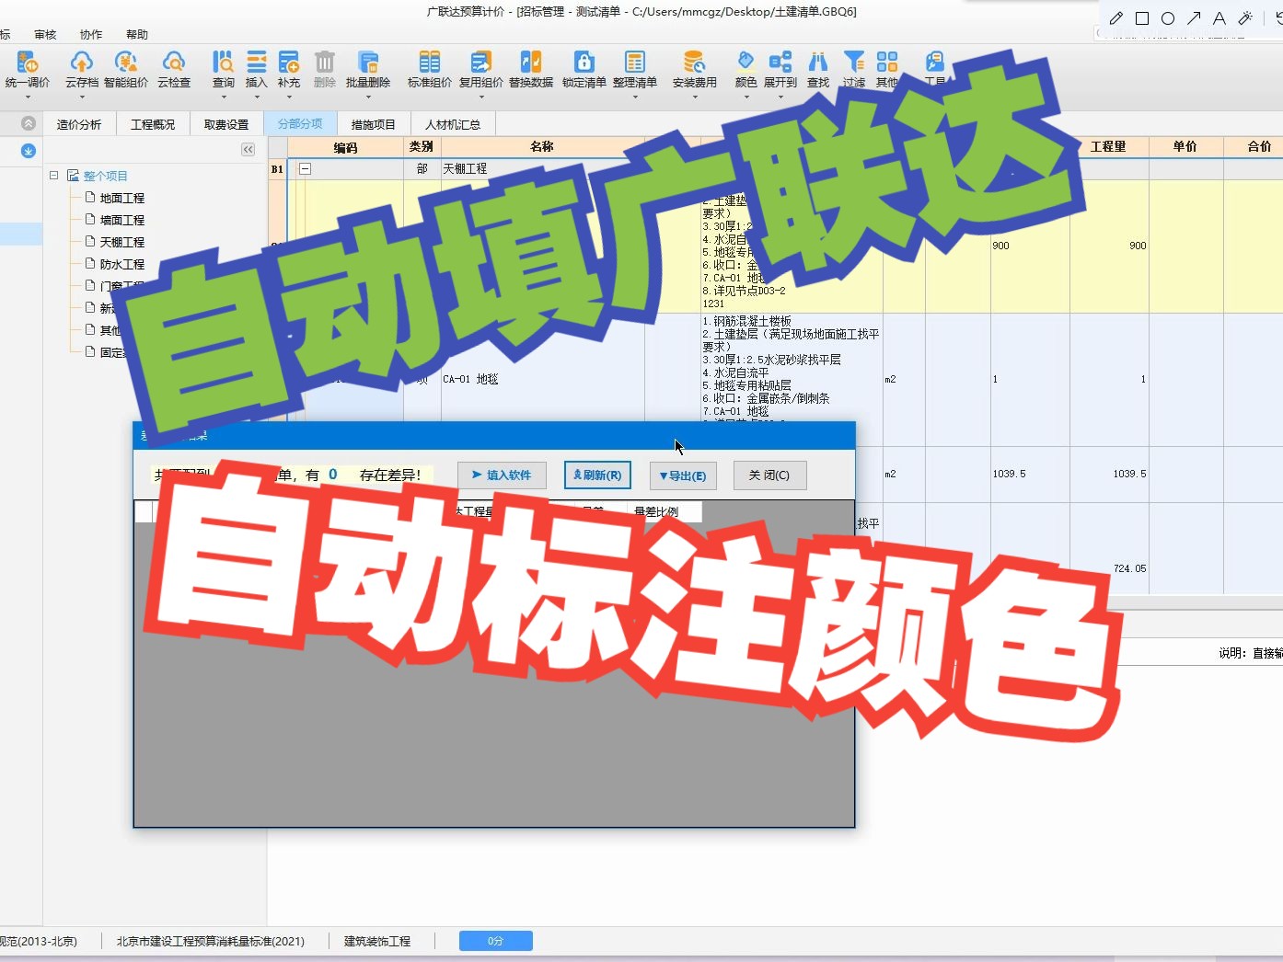Click the 工程量 column header

1108,146
